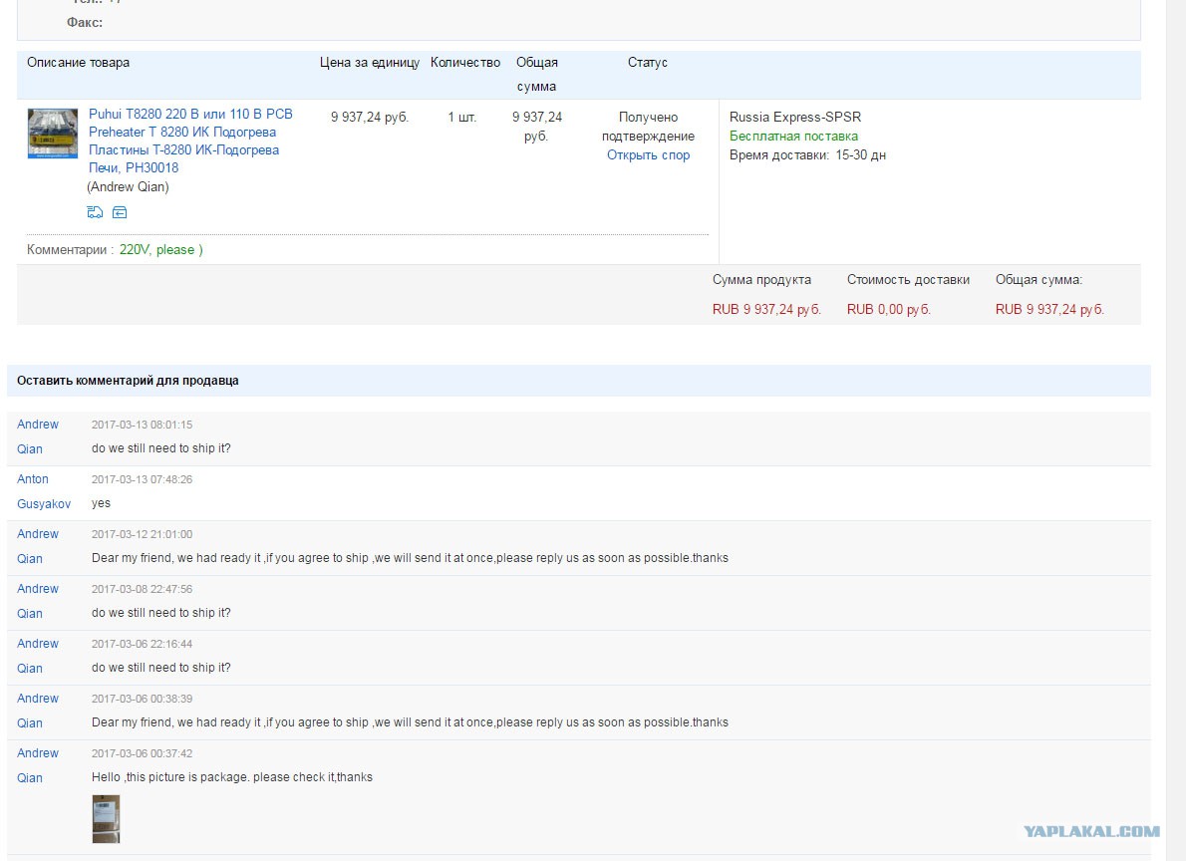Click the delivery truck icon under product

(x=95, y=212)
